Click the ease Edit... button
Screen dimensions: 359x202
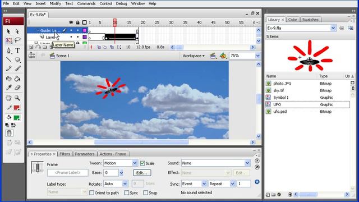point(142,173)
